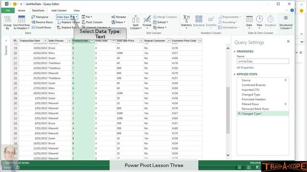Click Pivot Column

coord(92,22)
